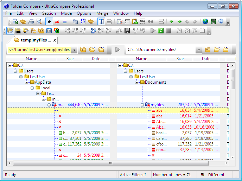Click the numbered list line-numbers icon
Viewport: 242px width, 181px height.
127,21
